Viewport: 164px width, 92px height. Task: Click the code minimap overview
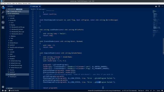(157, 24)
